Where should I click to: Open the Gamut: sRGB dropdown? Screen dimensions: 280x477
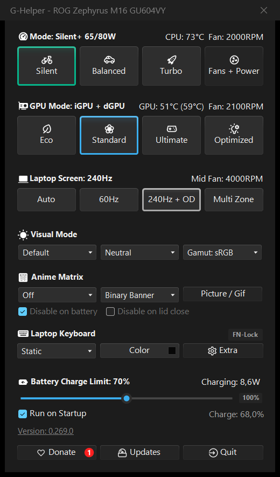pyautogui.click(x=222, y=252)
